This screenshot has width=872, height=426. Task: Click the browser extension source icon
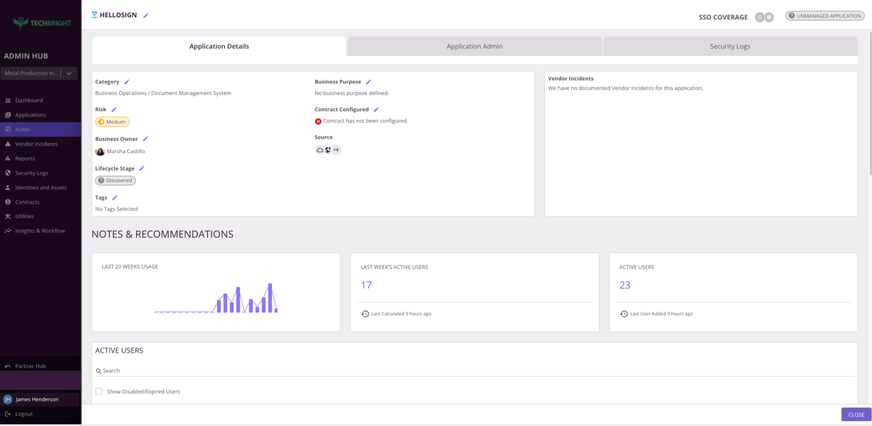click(327, 150)
